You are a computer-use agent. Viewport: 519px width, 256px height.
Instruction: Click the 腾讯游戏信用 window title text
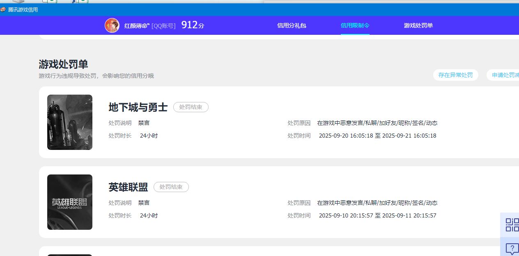(23, 9)
